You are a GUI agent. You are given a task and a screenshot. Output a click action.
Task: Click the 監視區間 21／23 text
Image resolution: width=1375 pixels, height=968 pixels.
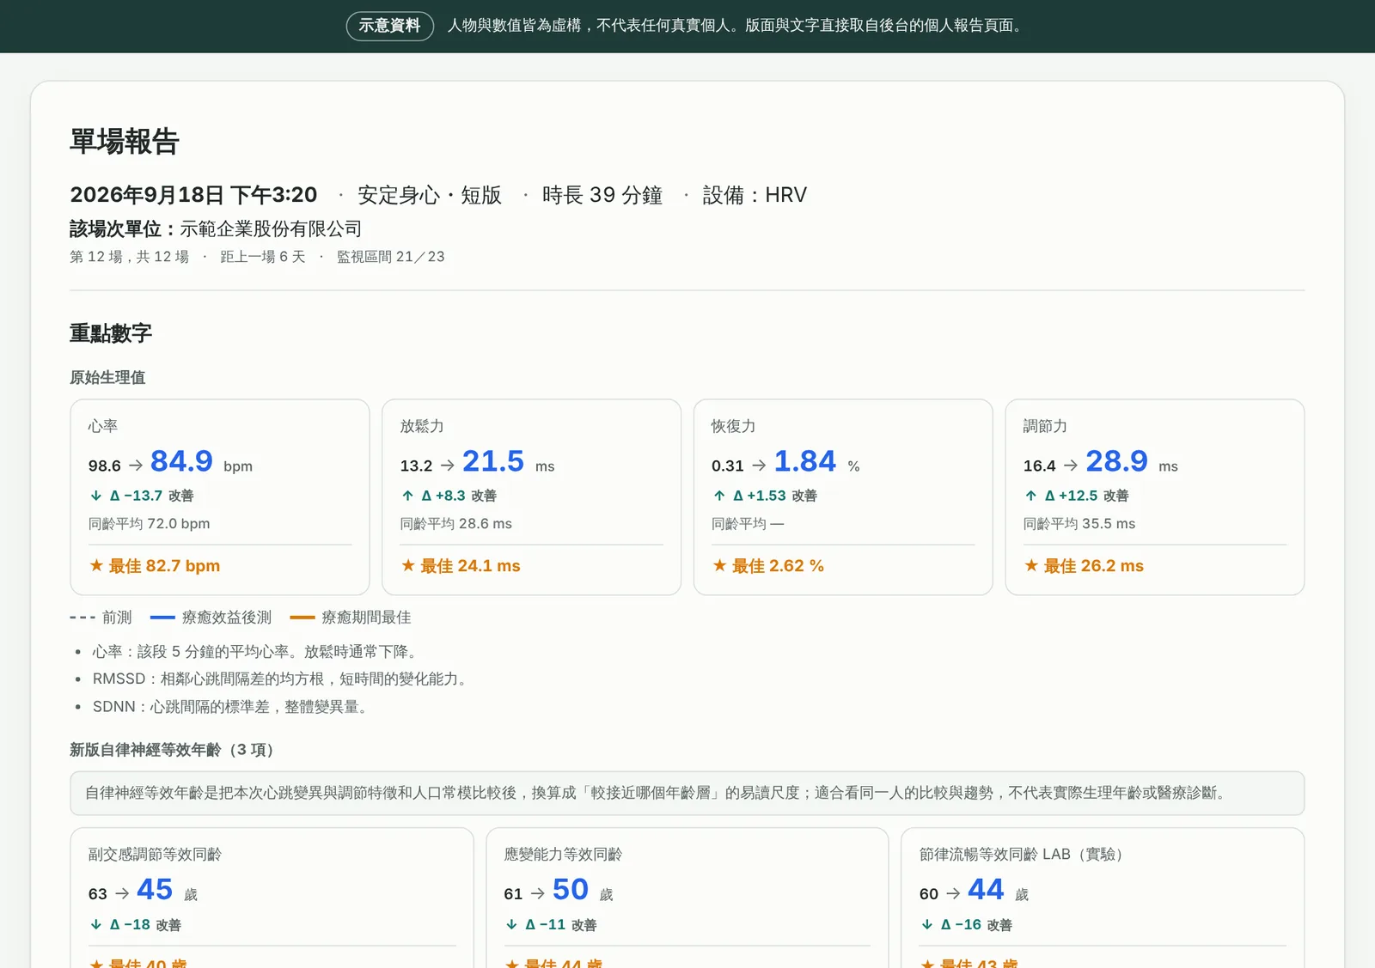point(391,257)
